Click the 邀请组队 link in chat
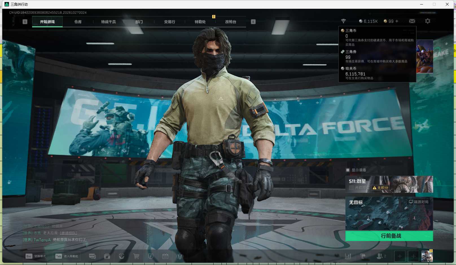456x265 pixels. coord(69,233)
